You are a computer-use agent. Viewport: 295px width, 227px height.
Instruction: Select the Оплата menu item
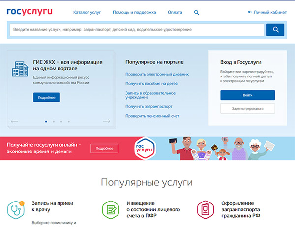point(175,12)
